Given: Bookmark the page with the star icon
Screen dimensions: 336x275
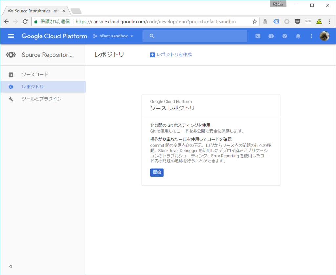Looking at the screenshot, I should pos(254,21).
